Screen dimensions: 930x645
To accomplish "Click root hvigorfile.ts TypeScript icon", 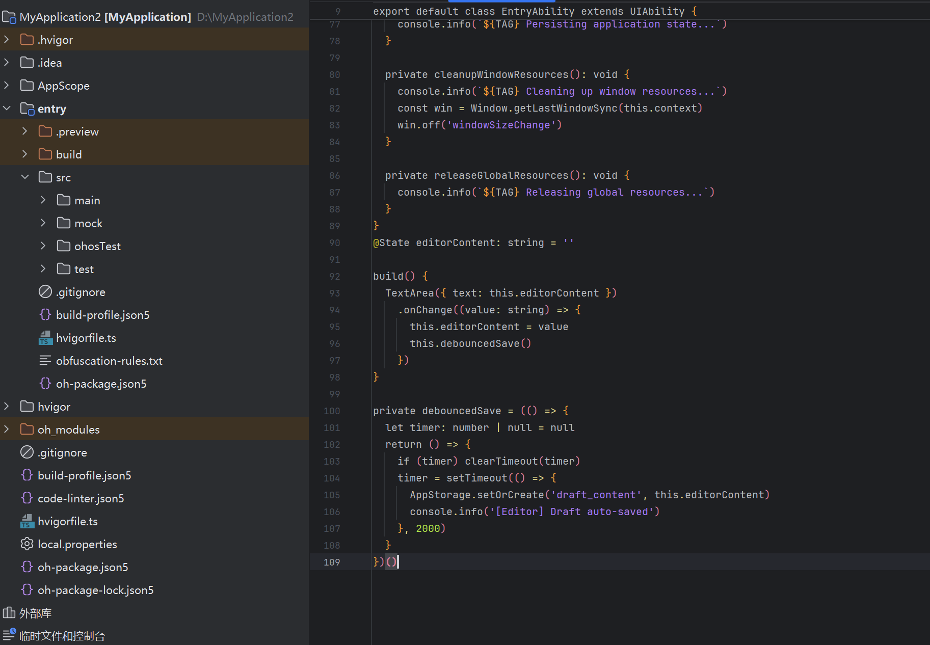I will point(27,521).
